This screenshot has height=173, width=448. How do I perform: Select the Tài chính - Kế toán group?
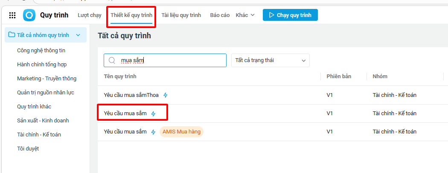(39, 134)
